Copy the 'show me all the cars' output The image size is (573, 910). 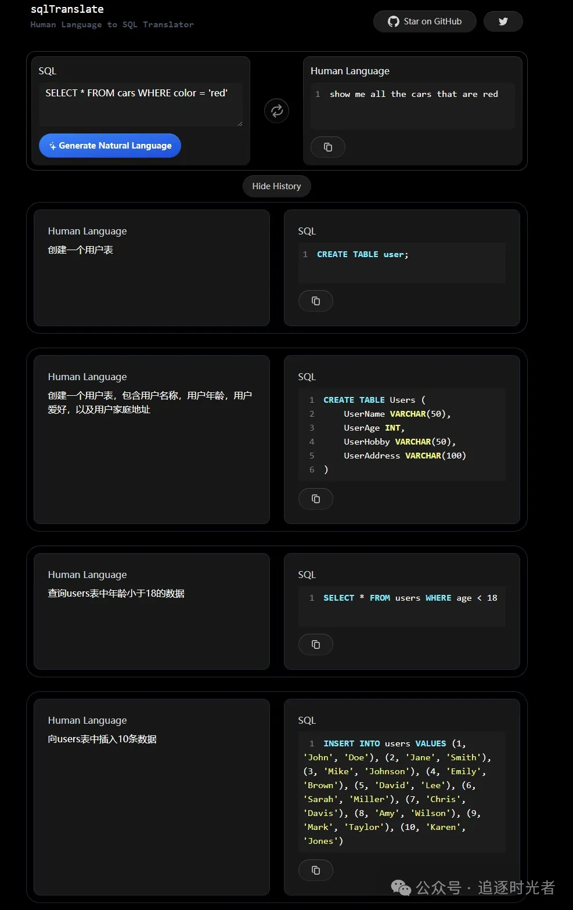coord(327,147)
